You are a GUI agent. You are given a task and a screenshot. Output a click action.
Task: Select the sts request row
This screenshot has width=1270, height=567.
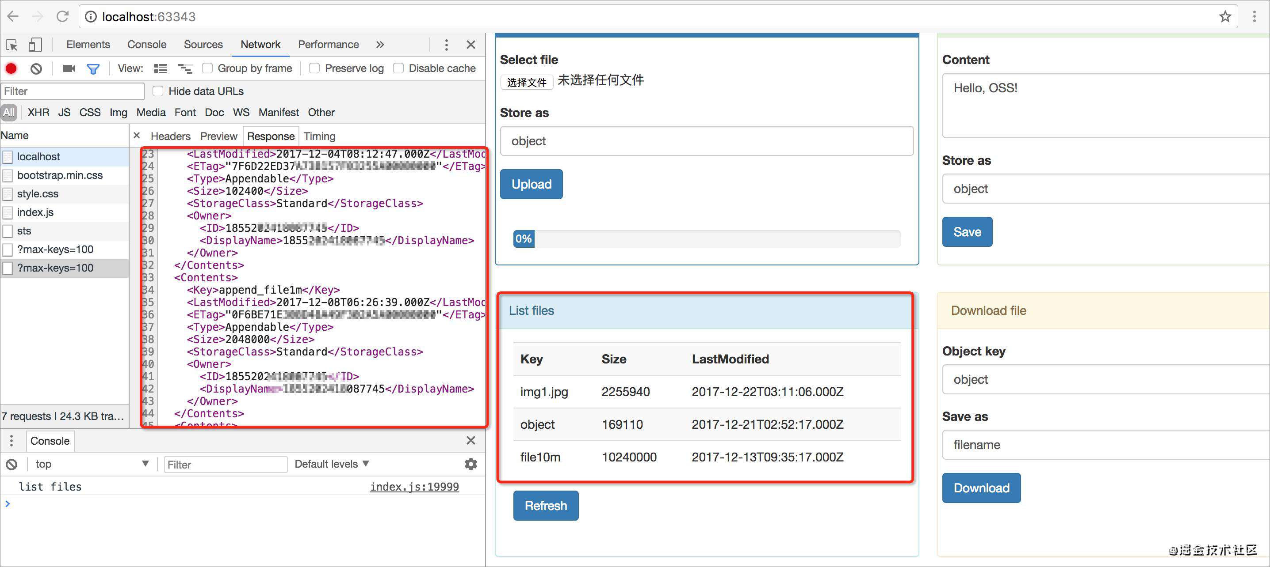tap(65, 231)
